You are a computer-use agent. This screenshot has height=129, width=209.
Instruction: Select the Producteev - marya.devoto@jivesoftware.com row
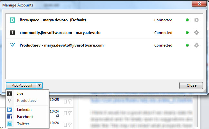point(104,45)
